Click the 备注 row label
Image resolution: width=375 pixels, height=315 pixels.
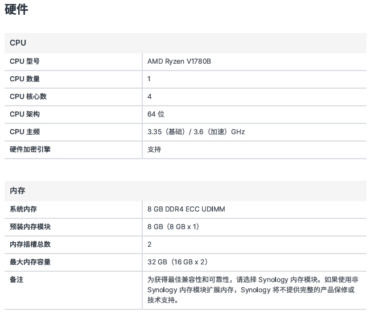click(x=17, y=280)
